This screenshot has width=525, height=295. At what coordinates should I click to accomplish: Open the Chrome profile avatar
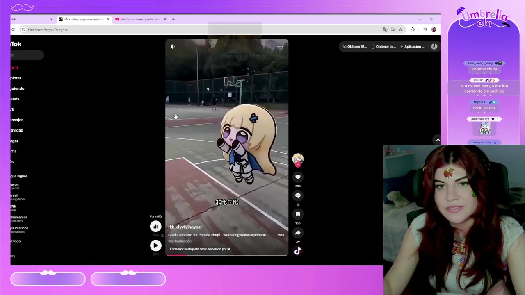point(434,29)
